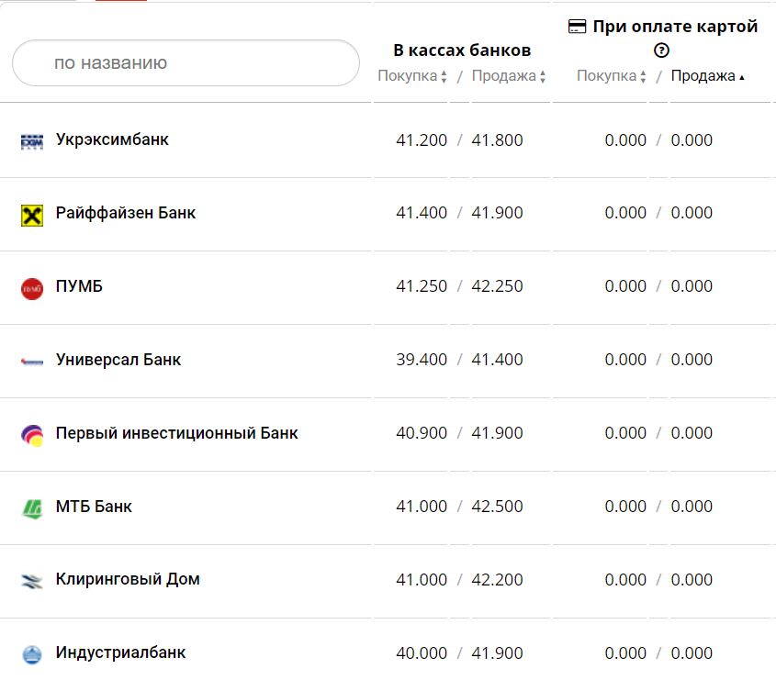Open the Универсал Банк link
The height and width of the screenshot is (680, 776).
[x=118, y=360]
